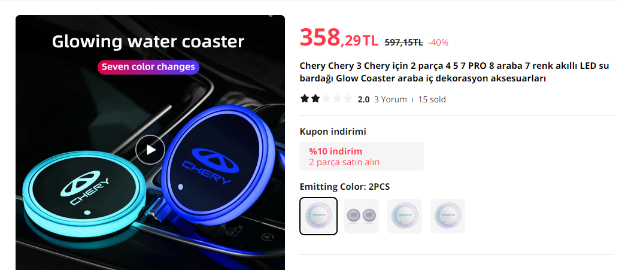Choose the two gray Chery coasters variant
The height and width of the screenshot is (270, 619).
(x=362, y=216)
